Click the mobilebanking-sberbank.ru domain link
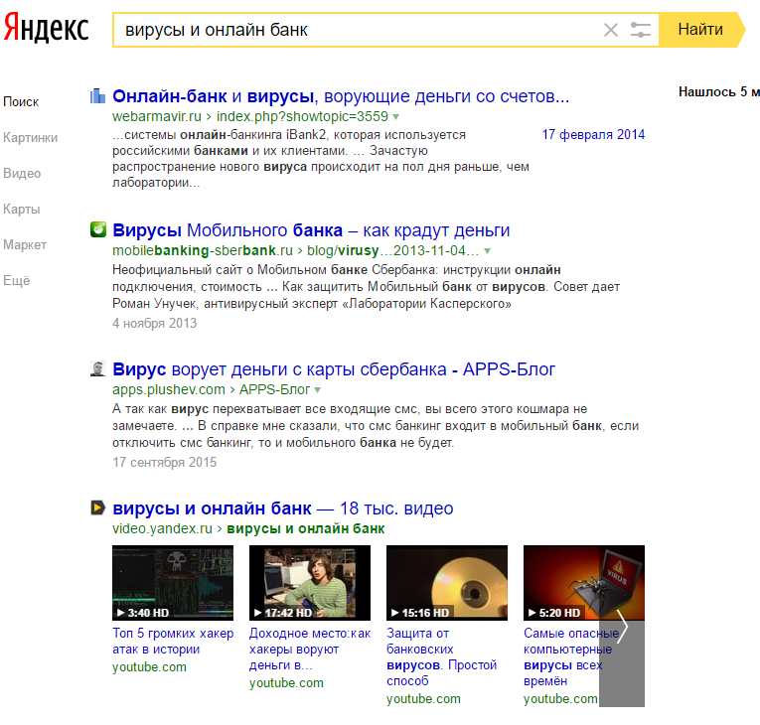 [x=203, y=250]
